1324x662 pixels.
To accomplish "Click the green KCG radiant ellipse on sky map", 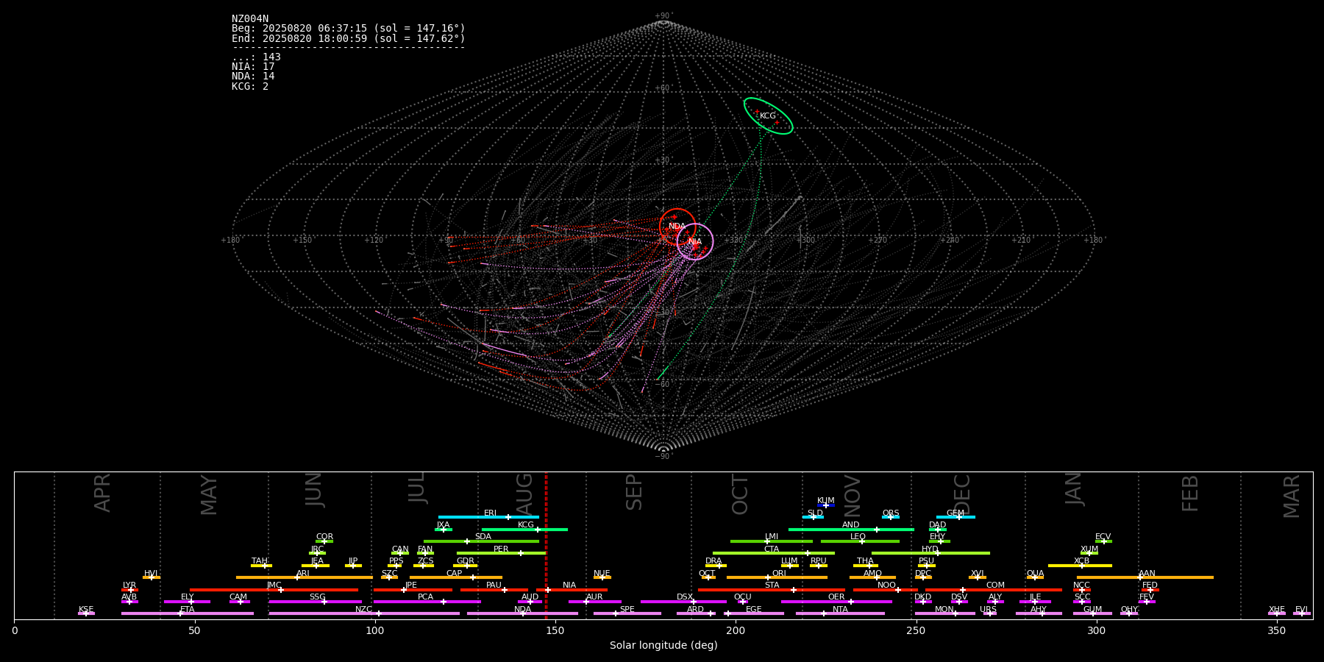I will click(768, 116).
